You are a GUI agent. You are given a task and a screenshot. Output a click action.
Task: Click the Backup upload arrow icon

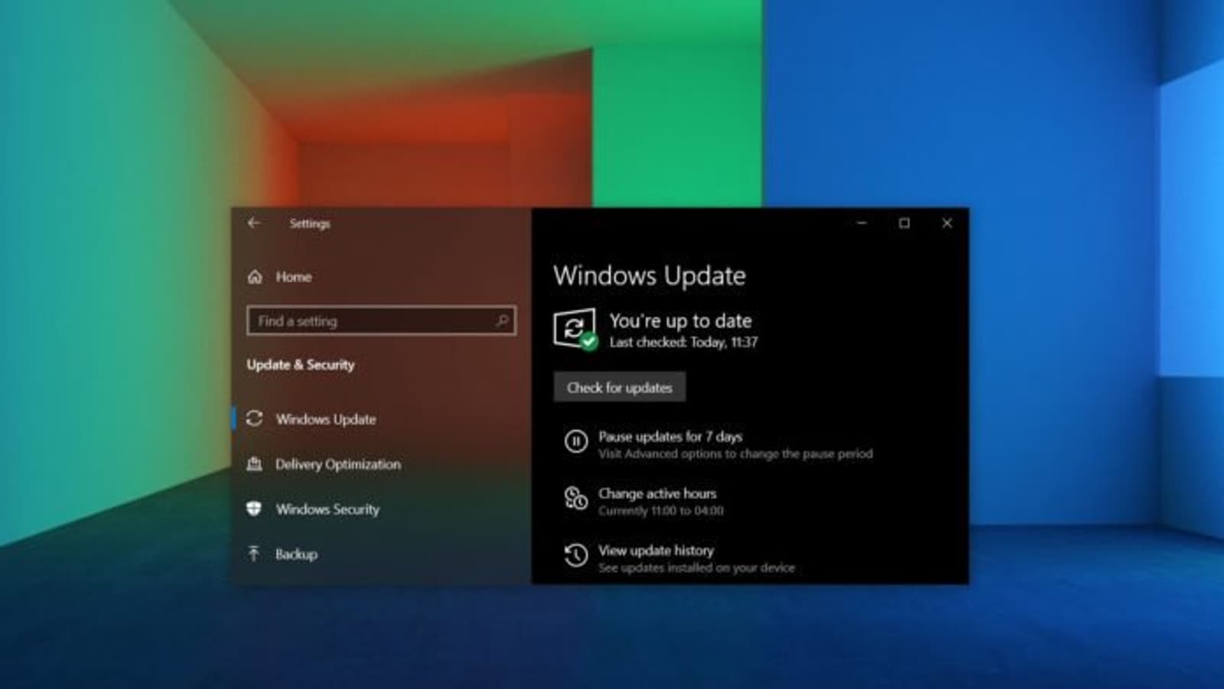coord(254,553)
